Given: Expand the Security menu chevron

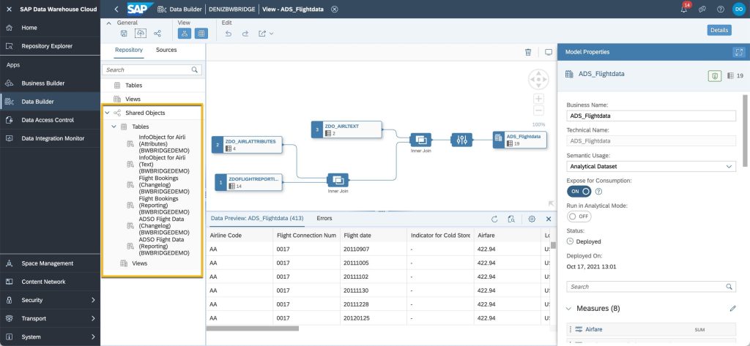Looking at the screenshot, I should click(x=93, y=300).
